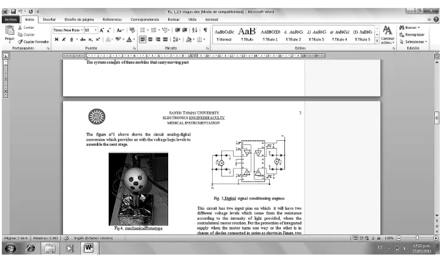
Task: Open help with the question mark icon
Action: click(436, 19)
